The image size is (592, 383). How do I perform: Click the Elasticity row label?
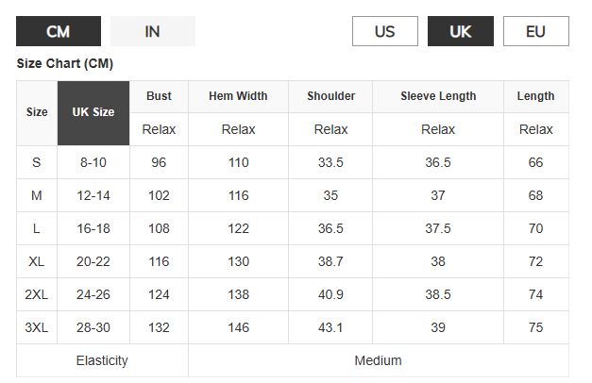tap(102, 360)
